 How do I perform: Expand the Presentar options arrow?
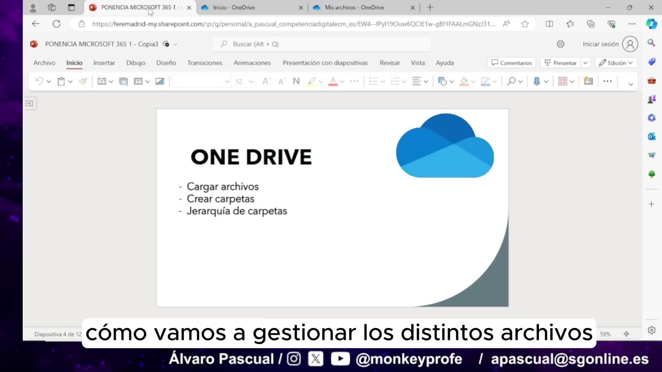pos(585,63)
